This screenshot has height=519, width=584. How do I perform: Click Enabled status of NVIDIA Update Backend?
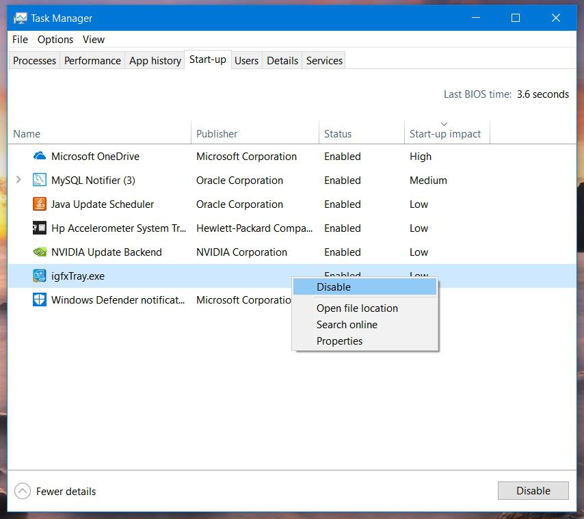(x=343, y=252)
